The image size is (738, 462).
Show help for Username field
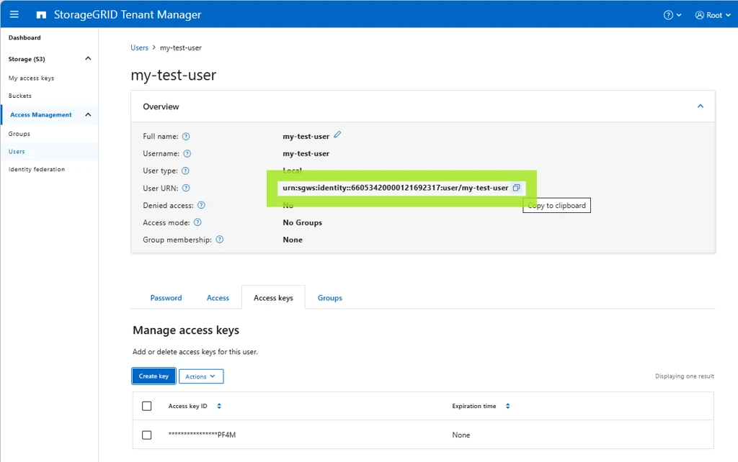pos(187,154)
